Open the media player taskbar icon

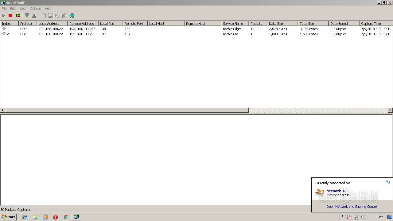click(x=45, y=217)
